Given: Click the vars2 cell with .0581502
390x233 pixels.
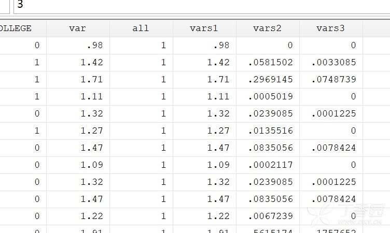Looking at the screenshot, I should pyautogui.click(x=270, y=63).
